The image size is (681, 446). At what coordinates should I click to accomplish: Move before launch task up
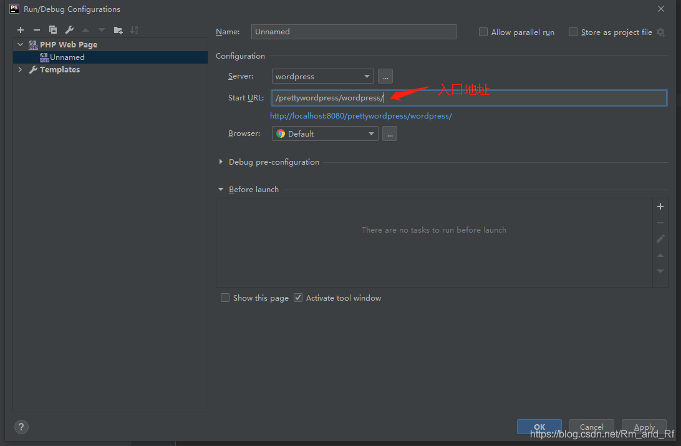(x=660, y=255)
